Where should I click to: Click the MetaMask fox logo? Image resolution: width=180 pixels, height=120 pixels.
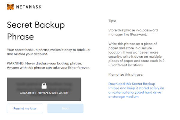point(10,6)
